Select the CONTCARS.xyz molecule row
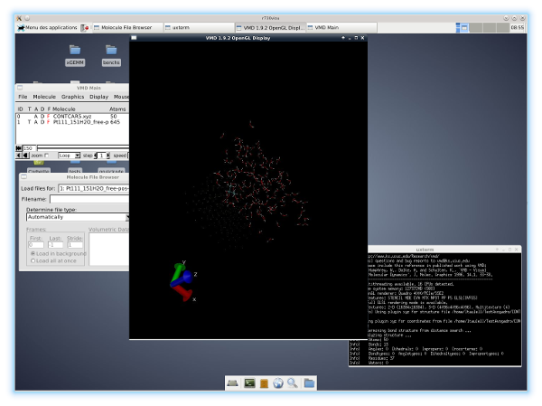The height and width of the screenshot is (406, 542). [72, 117]
